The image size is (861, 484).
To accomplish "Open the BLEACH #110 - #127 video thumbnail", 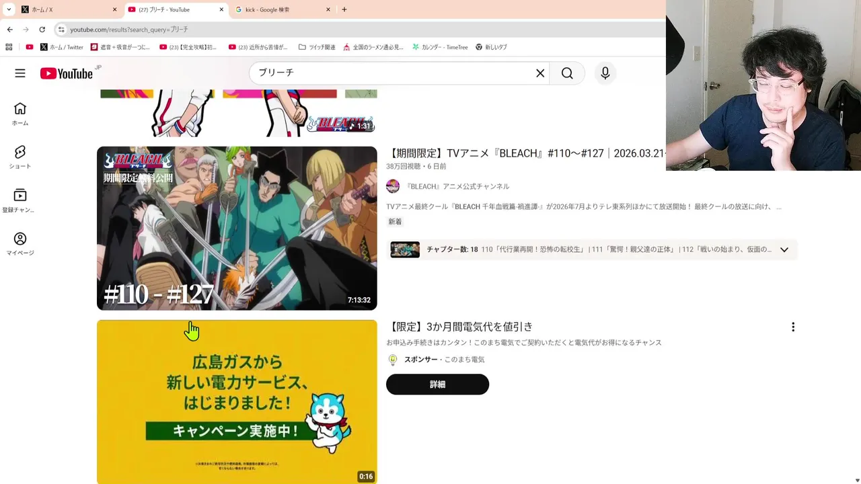I will pyautogui.click(x=237, y=228).
